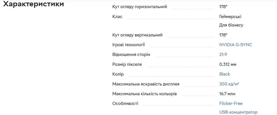
Task: Select the Flicker-Free feature link
Action: click(231, 103)
